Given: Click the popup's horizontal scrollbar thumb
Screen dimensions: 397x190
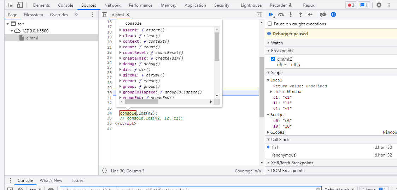Looking at the screenshot, I should pyautogui.click(x=141, y=102).
